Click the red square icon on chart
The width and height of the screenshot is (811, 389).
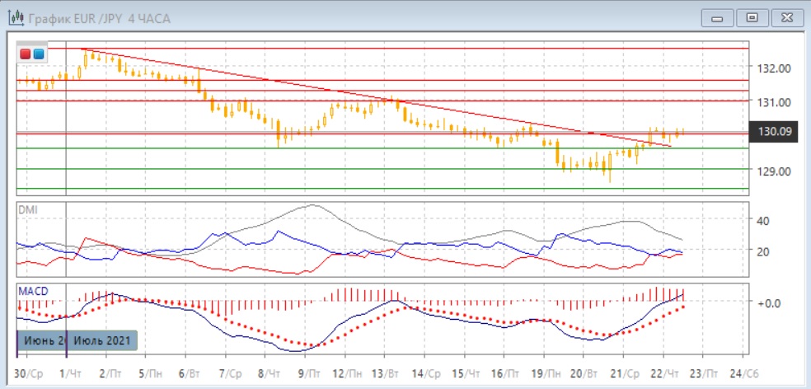tap(26, 54)
